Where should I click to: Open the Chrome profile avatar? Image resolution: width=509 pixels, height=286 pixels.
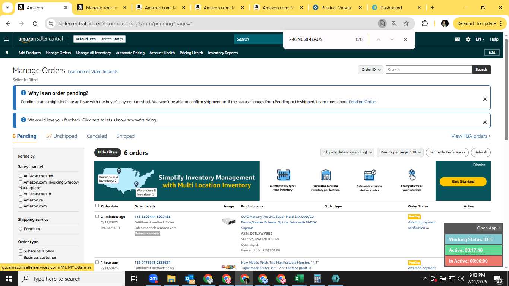click(x=445, y=23)
